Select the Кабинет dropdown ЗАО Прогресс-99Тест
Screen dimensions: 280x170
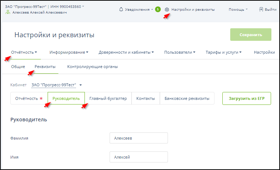[57, 85]
